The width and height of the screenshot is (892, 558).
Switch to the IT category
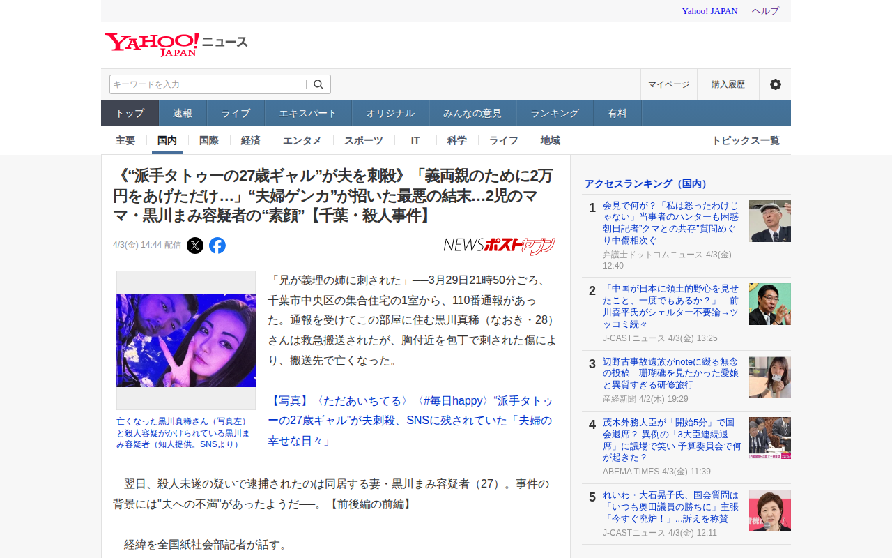click(415, 140)
